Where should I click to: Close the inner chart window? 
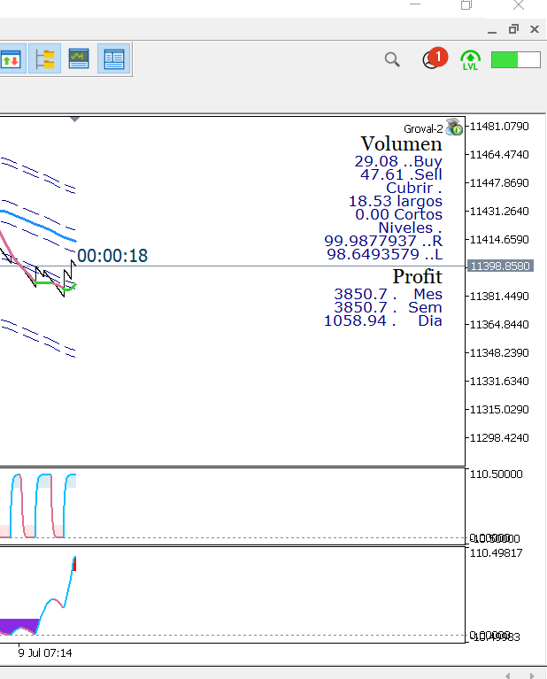click(535, 29)
